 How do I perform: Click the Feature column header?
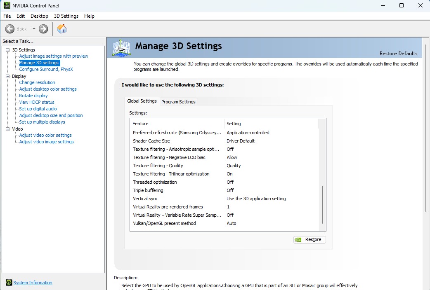177,124
